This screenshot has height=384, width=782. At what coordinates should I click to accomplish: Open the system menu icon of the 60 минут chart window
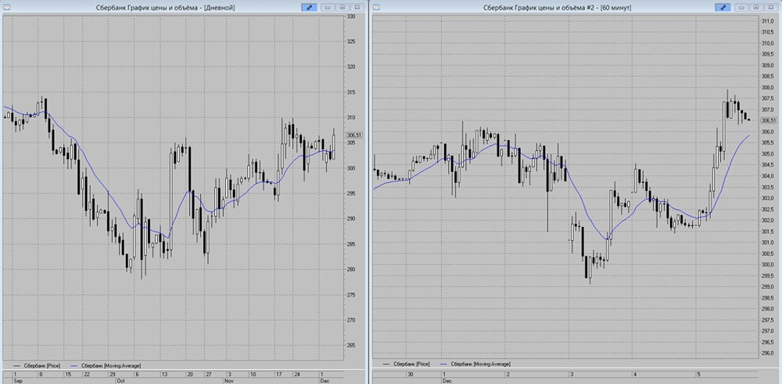[377, 8]
